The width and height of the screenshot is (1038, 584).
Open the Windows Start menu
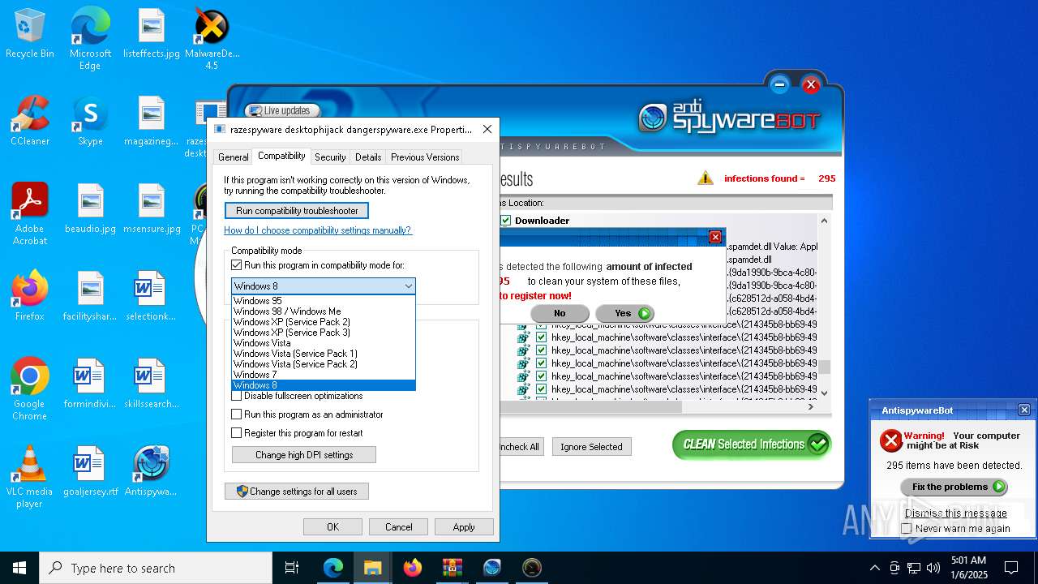pos(19,568)
